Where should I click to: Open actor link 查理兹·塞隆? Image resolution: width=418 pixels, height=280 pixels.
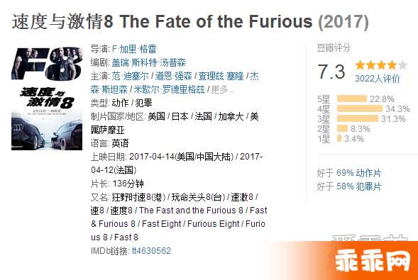pyautogui.click(x=221, y=76)
